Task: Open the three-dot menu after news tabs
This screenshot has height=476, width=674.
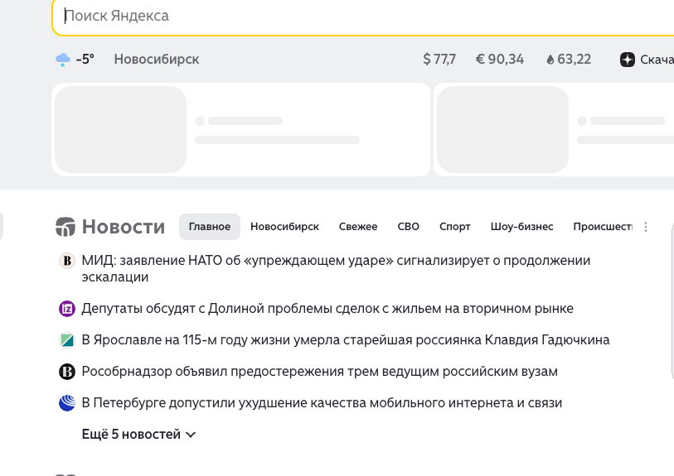Action: 647,227
